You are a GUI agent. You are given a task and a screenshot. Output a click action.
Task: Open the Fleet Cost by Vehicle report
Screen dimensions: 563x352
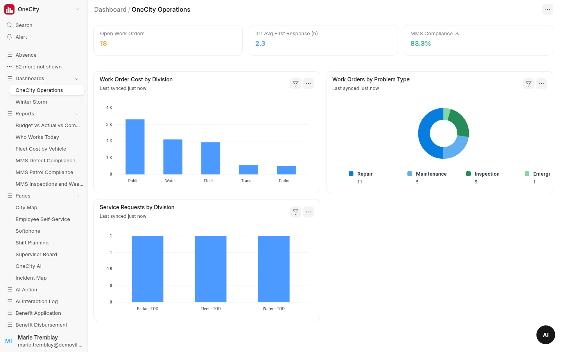(x=47, y=149)
